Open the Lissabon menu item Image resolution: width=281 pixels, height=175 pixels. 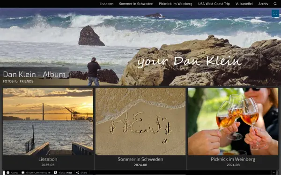pos(106,4)
